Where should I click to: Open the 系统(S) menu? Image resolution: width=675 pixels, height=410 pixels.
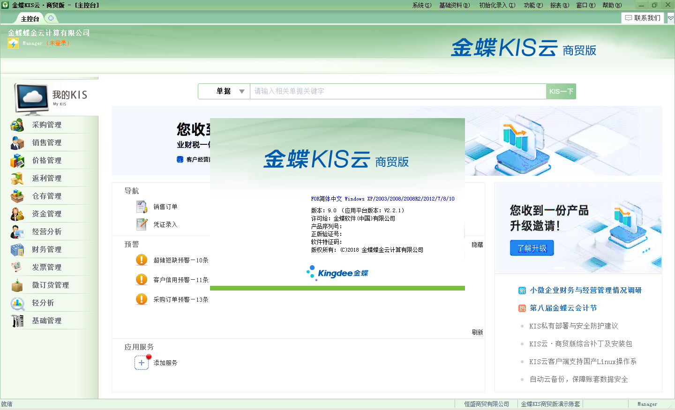(x=422, y=5)
